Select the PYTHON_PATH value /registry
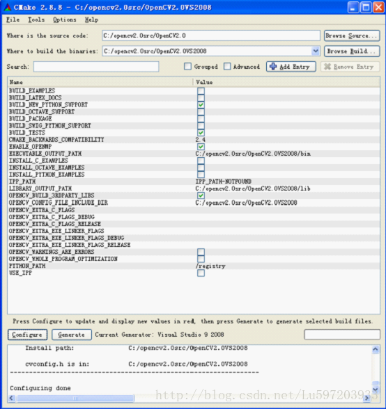The height and width of the screenshot is (409, 386). [x=210, y=266]
